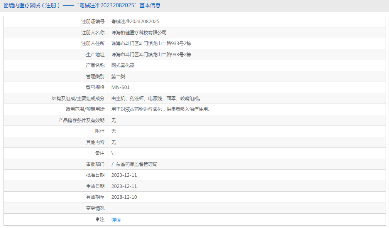Click the 批准日期 label
This screenshot has width=389, height=228.
pyautogui.click(x=95, y=175)
